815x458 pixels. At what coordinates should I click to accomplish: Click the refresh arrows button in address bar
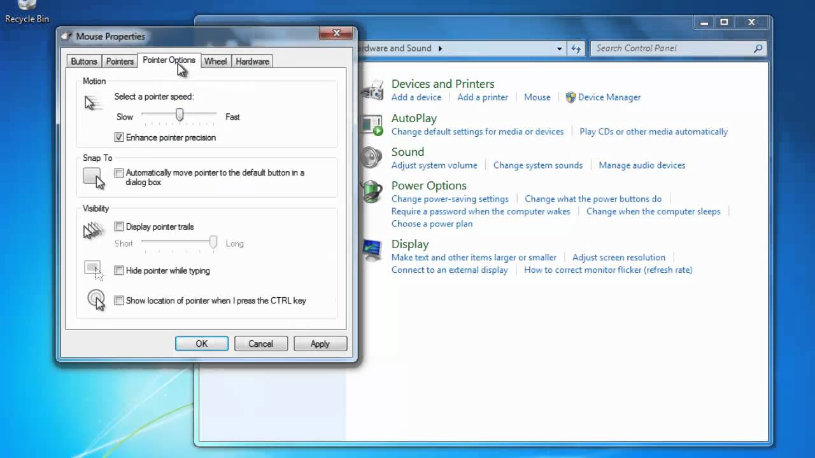click(576, 48)
